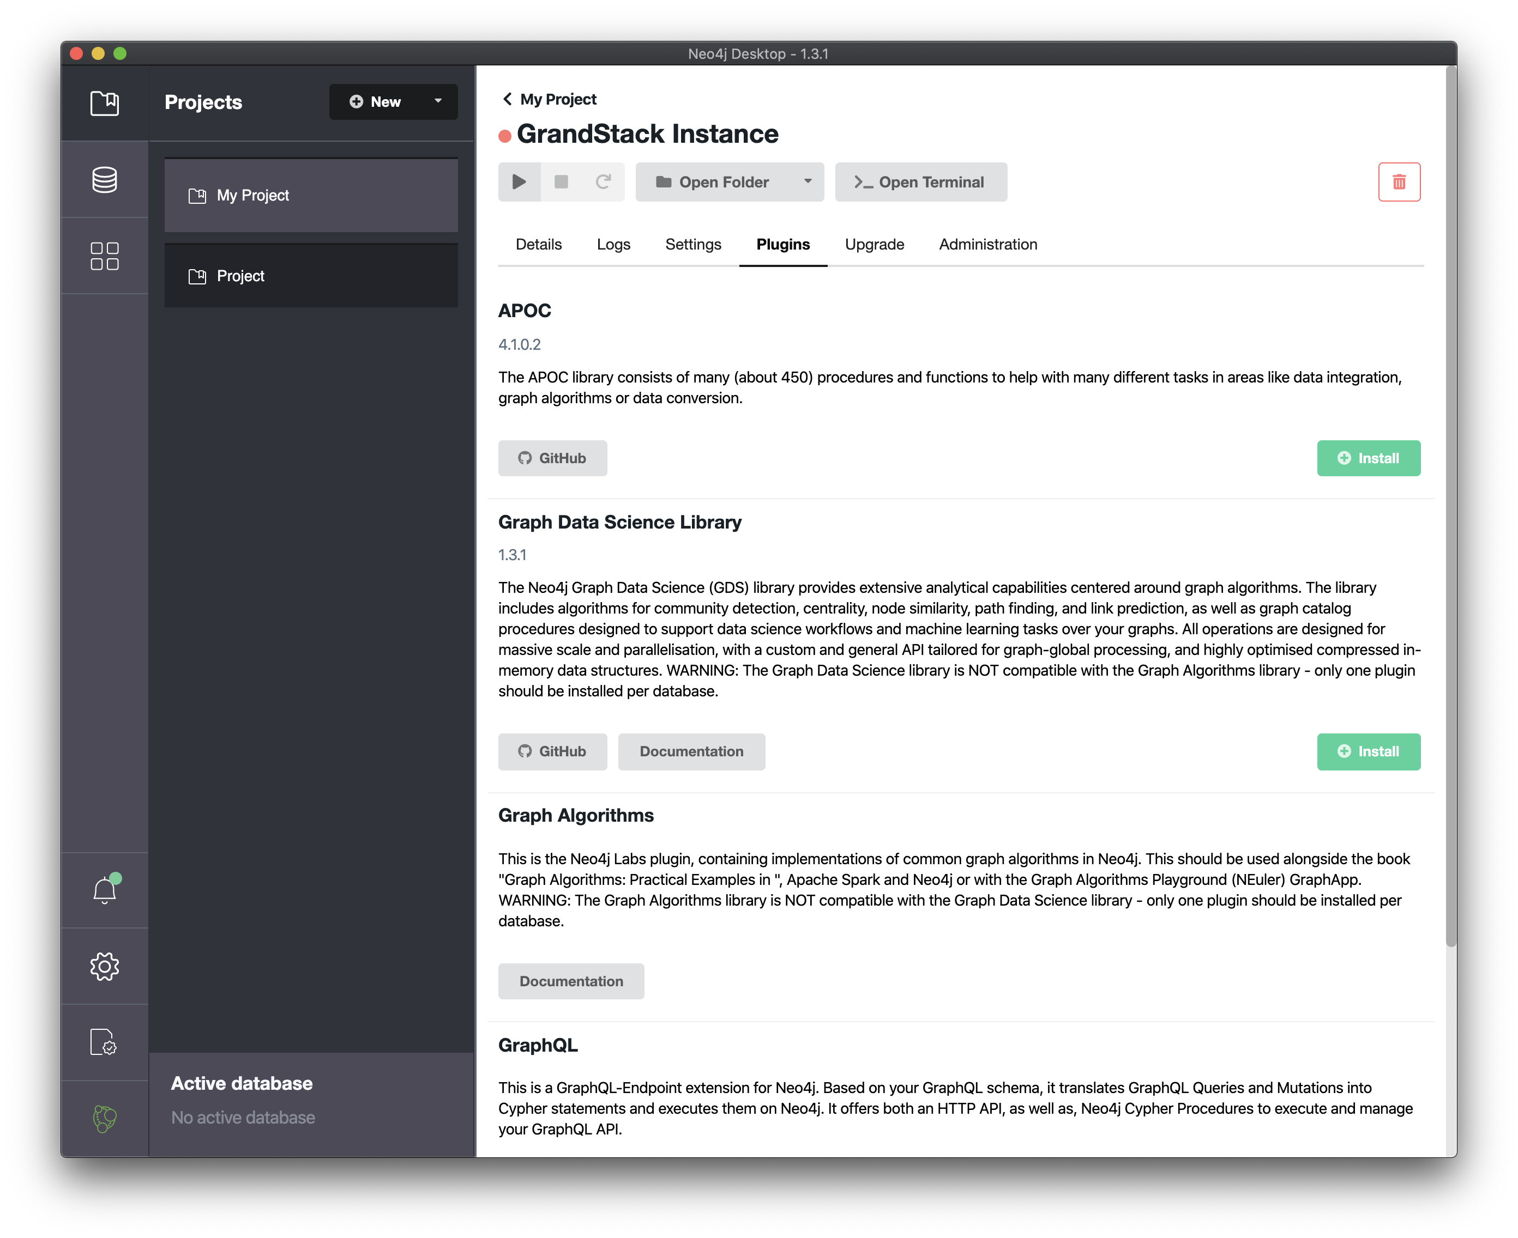Image resolution: width=1518 pixels, height=1238 pixels.
Task: Select the Project item in the list
Action: [x=310, y=276]
